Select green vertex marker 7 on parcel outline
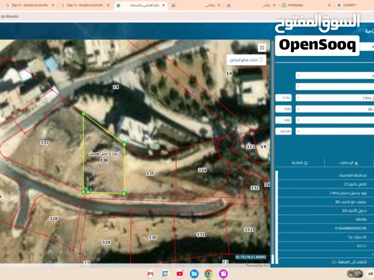374x280 pixels. click(x=84, y=114)
